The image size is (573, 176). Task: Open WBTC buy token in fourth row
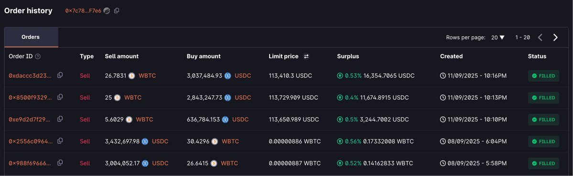tap(230, 141)
